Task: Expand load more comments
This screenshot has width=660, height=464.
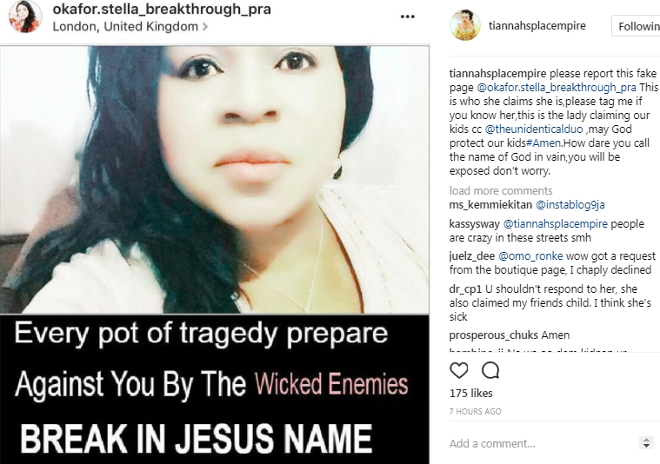Action: pos(501,190)
